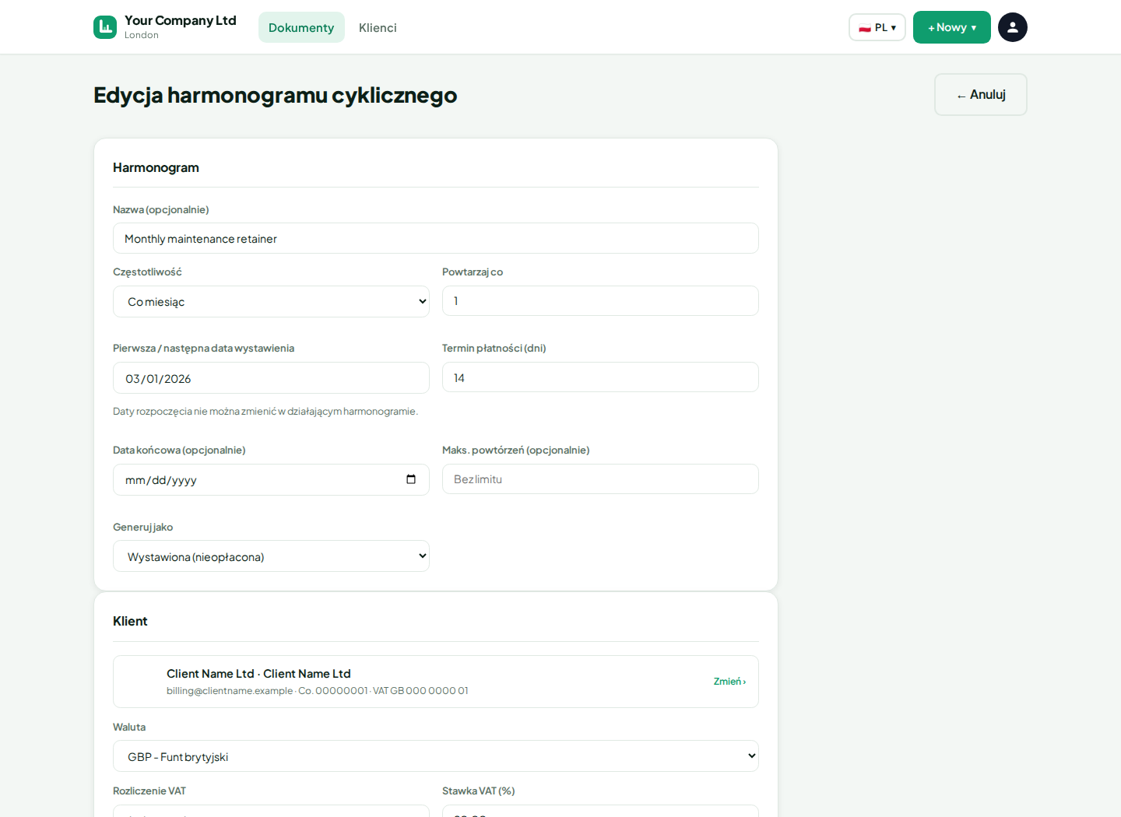Switch to the Dokumenty tab
The width and height of the screenshot is (1121, 817).
coord(301,27)
